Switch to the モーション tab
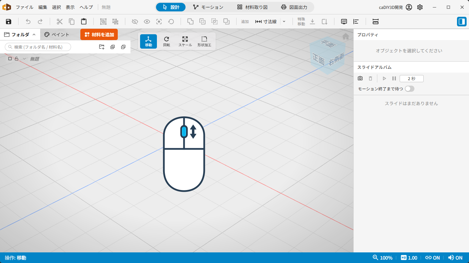Image resolution: width=469 pixels, height=263 pixels. click(x=208, y=7)
